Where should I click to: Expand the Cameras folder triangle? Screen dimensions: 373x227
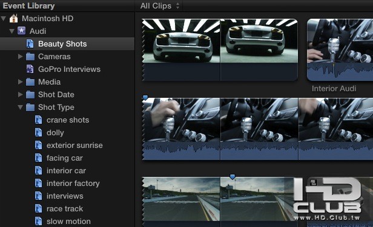[x=21, y=57]
